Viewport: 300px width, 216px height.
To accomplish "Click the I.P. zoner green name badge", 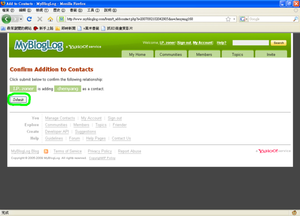I will click(23, 88).
